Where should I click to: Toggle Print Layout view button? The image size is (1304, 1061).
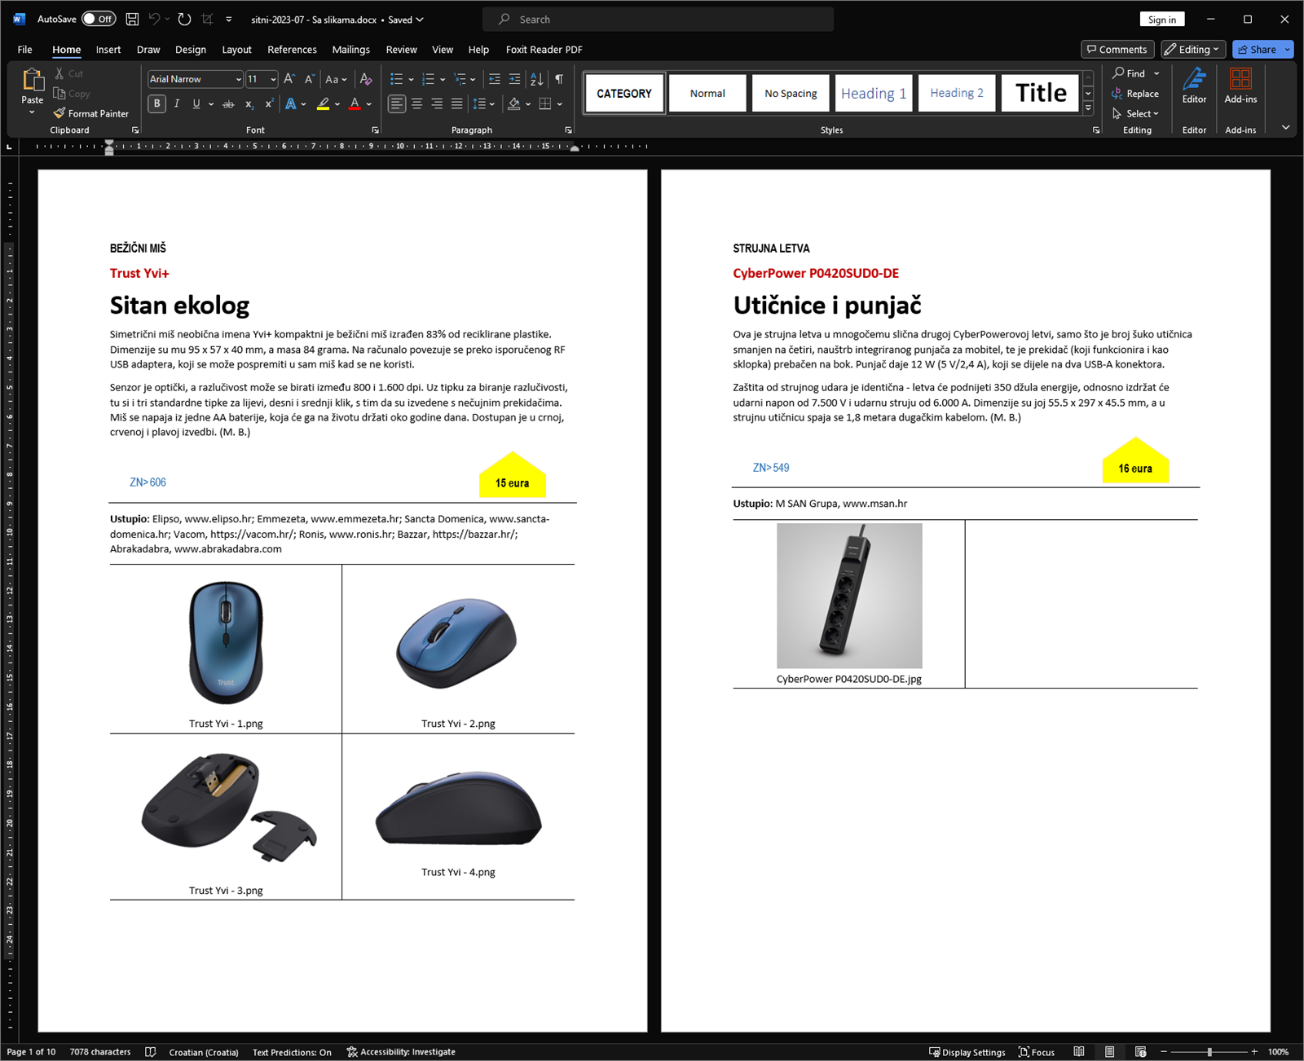coord(1109,1052)
